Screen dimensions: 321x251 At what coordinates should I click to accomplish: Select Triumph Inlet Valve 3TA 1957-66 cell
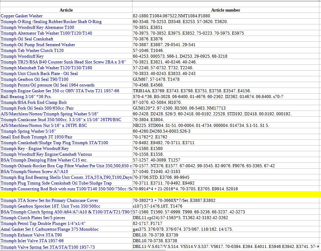(66, 240)
